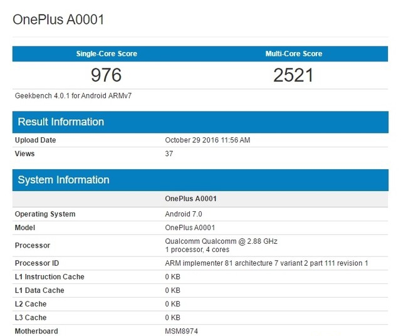The height and width of the screenshot is (336, 401).
Task: Select the multi-core score value 2521
Action: (x=293, y=75)
